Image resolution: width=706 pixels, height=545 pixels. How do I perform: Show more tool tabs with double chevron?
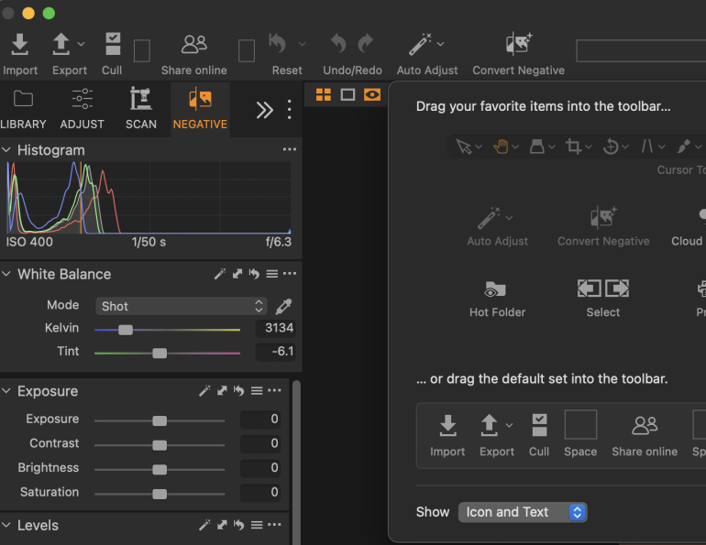(x=264, y=110)
